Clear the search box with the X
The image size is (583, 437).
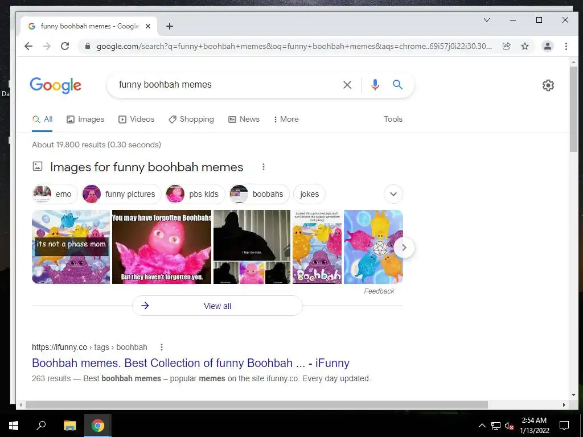click(347, 85)
